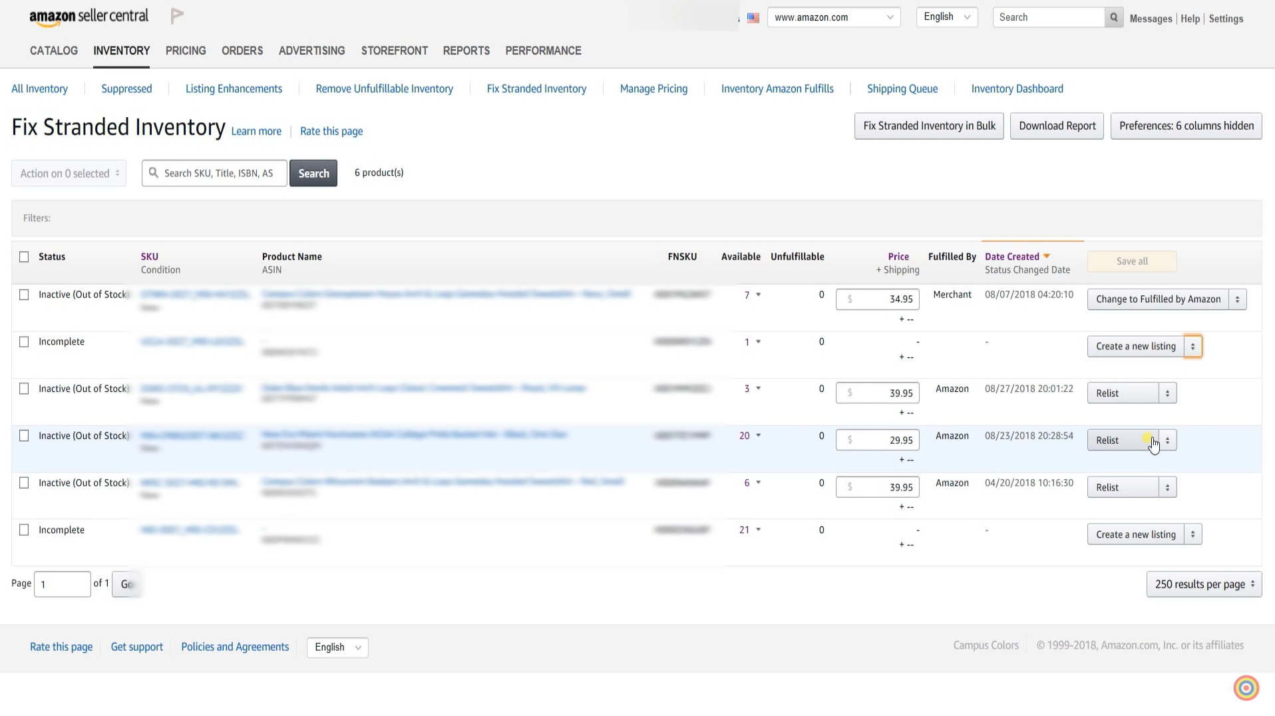Open the CATALOG menu
1275x716 pixels.
[54, 51]
